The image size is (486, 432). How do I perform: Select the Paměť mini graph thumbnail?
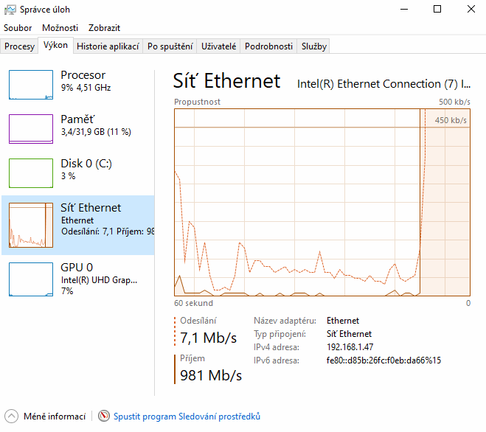coord(31,129)
